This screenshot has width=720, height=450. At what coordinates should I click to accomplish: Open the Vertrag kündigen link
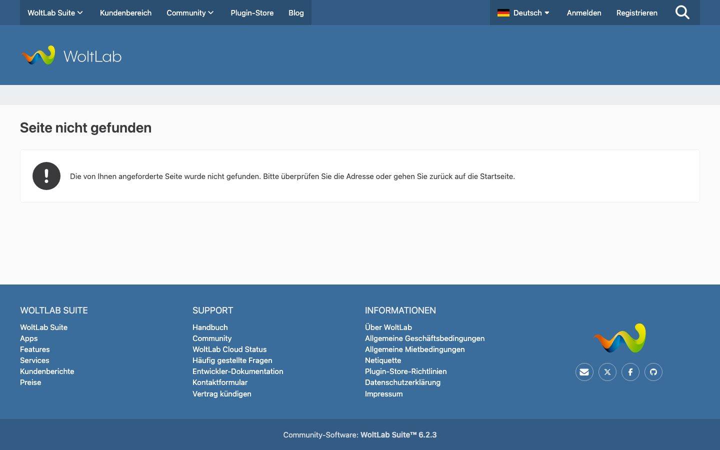pos(222,394)
